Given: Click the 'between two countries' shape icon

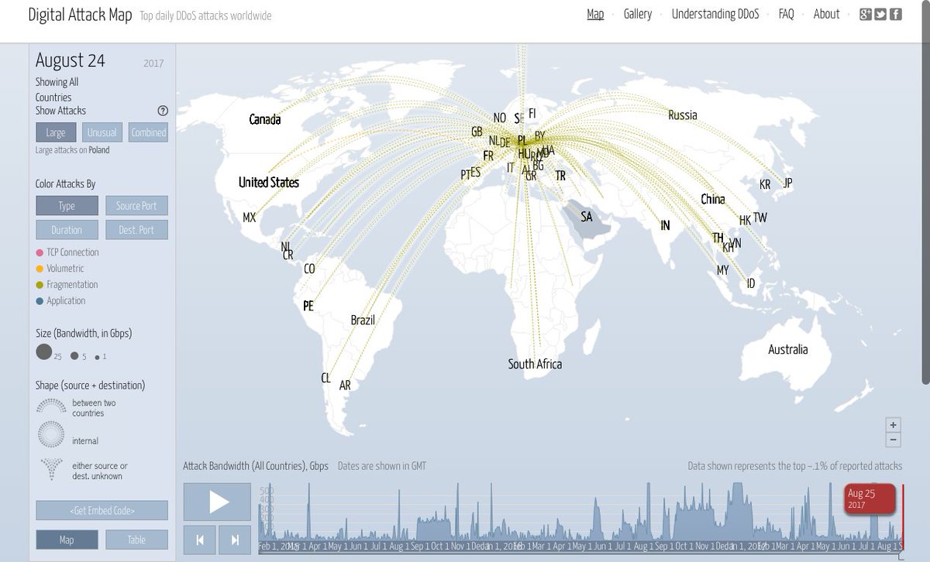Looking at the screenshot, I should [x=51, y=406].
